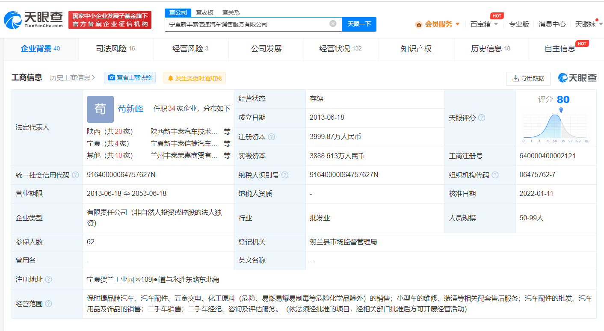This screenshot has width=604, height=331.
Task: Click staff size value 50-99人
Action: pos(531,218)
